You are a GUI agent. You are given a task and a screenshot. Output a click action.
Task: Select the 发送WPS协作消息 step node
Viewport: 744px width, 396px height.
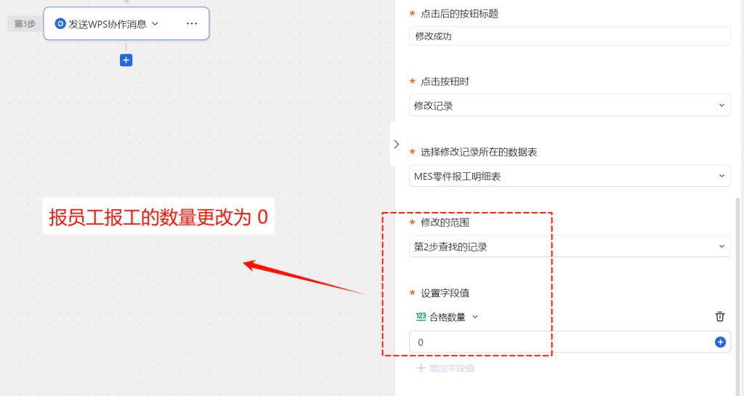coord(126,23)
